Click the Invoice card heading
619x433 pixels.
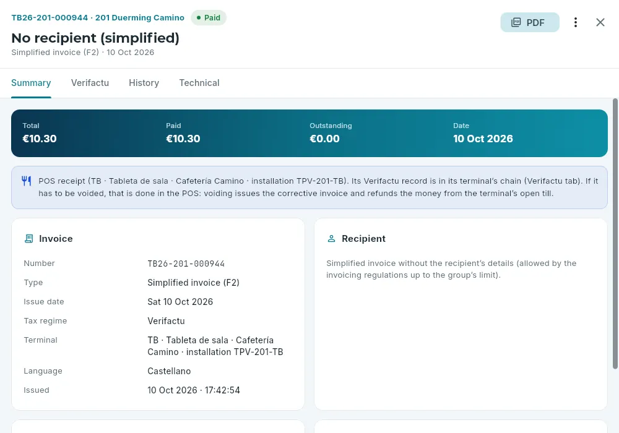pos(56,239)
